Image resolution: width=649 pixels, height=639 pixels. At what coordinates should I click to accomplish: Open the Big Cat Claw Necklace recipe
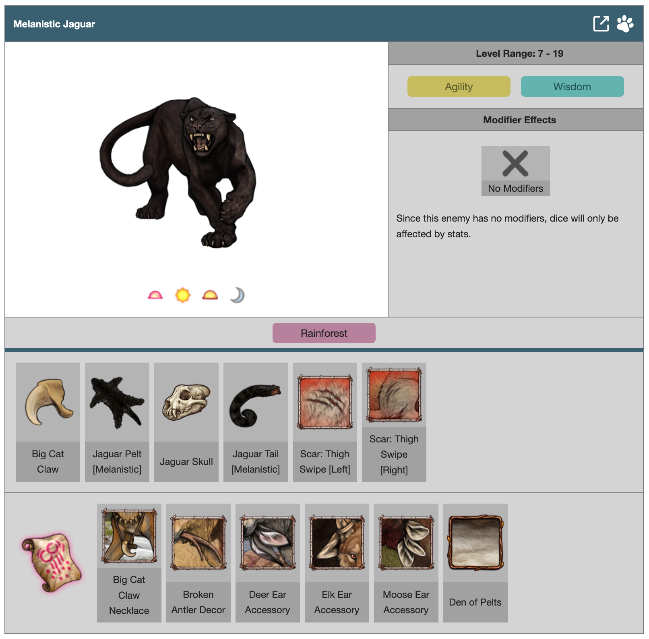pos(129,563)
